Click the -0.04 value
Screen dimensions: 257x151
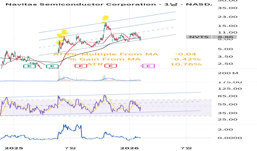pos(186,54)
